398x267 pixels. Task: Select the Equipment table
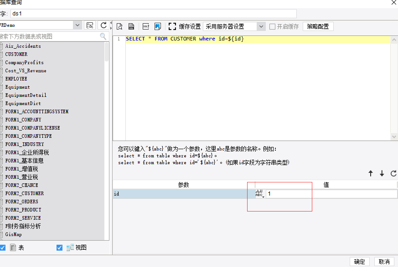pyautogui.click(x=17, y=87)
